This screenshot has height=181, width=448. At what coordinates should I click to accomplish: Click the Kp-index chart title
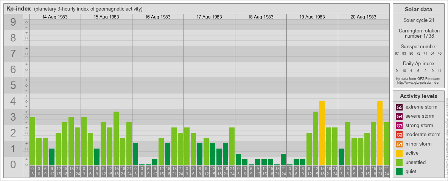[19, 9]
